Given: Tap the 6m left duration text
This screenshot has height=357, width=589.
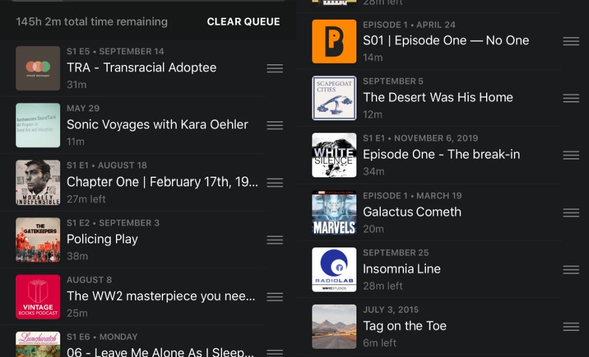Looking at the screenshot, I should point(380,343).
